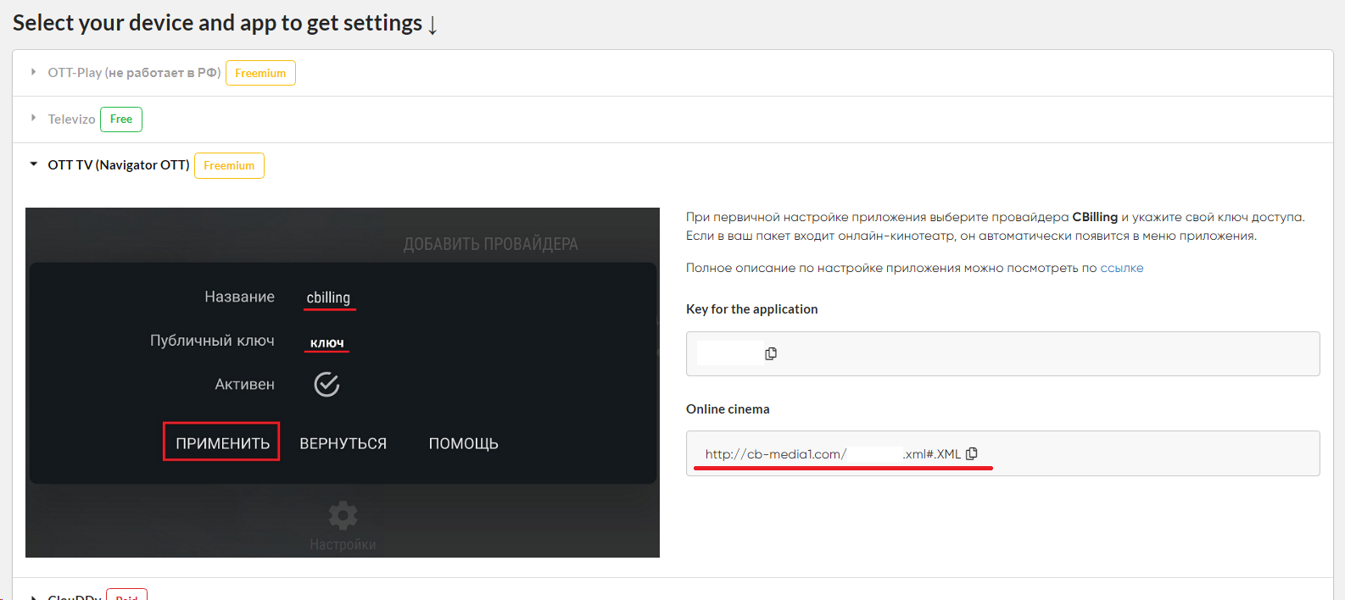Copy the Online cinema URL with the copy icon
The height and width of the screenshot is (600, 1345).
click(972, 453)
